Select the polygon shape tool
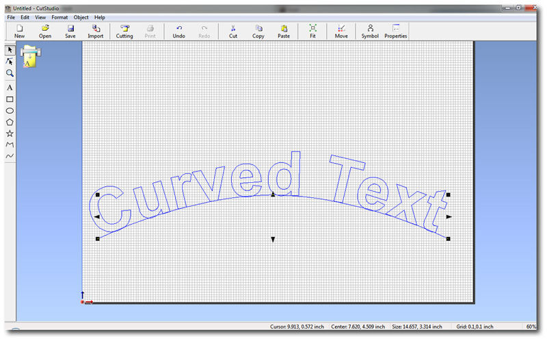 [x=10, y=122]
